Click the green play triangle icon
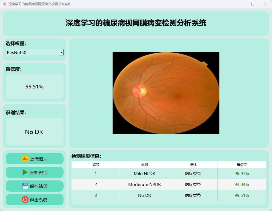The height and width of the screenshot is (211, 272). coord(25,172)
